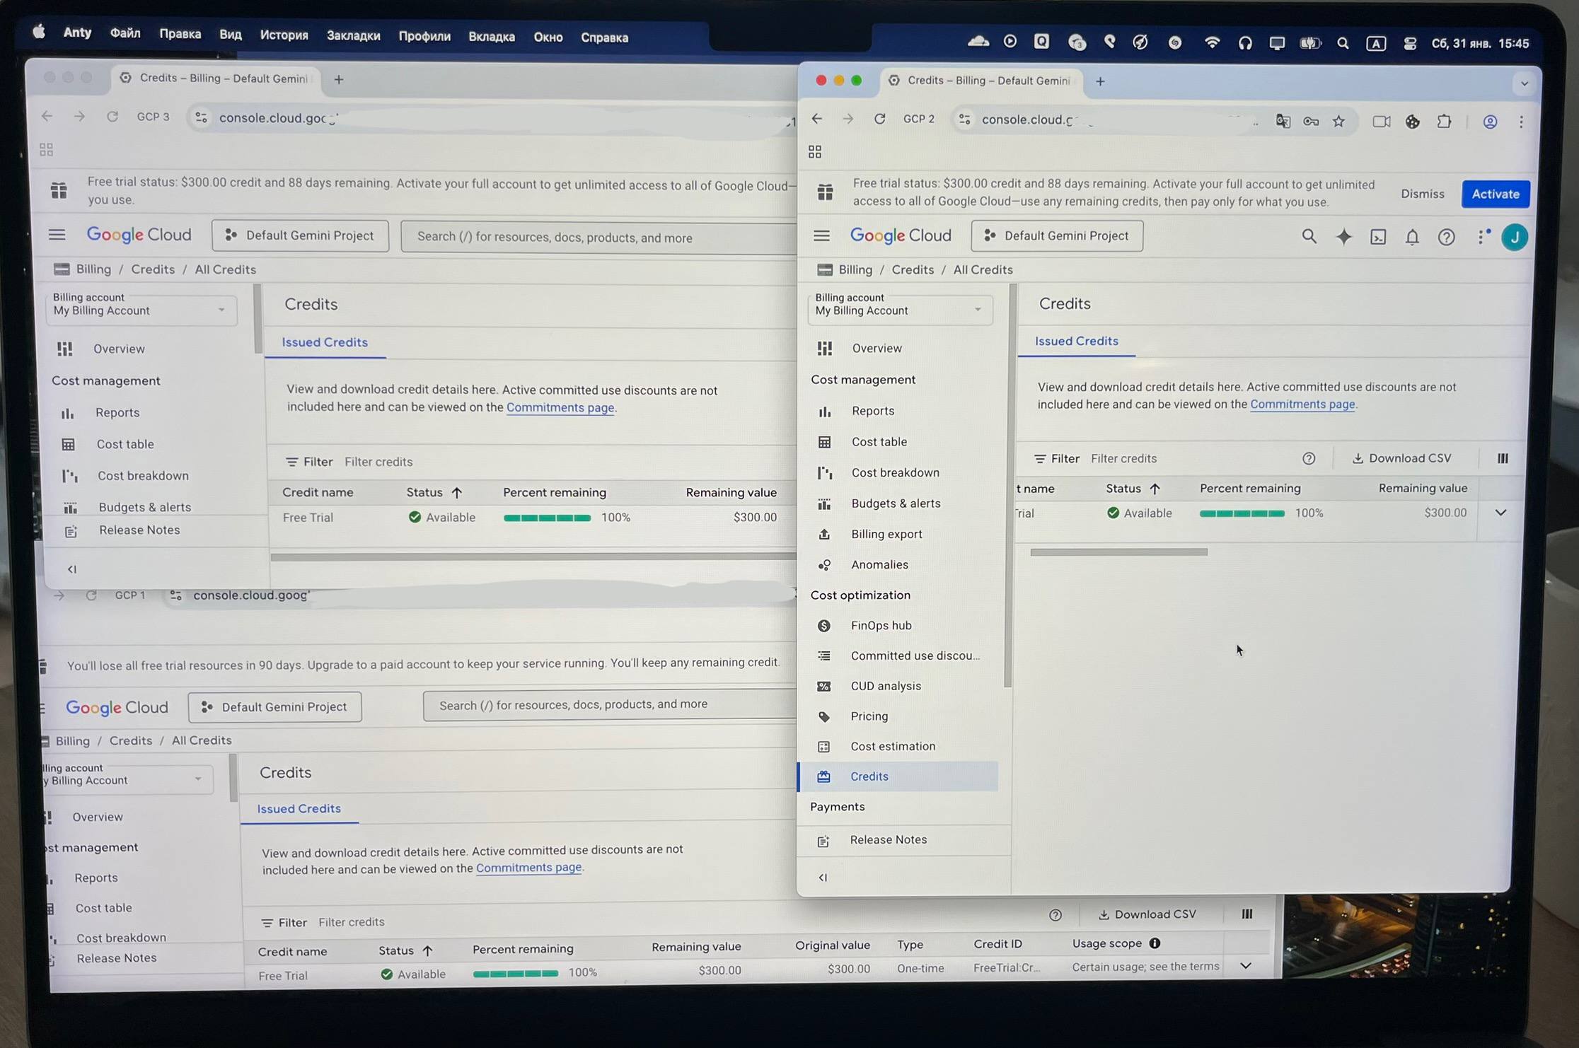Image resolution: width=1579 pixels, height=1048 pixels.
Task: Collapse the top-left window's sidebar
Action: (71, 569)
